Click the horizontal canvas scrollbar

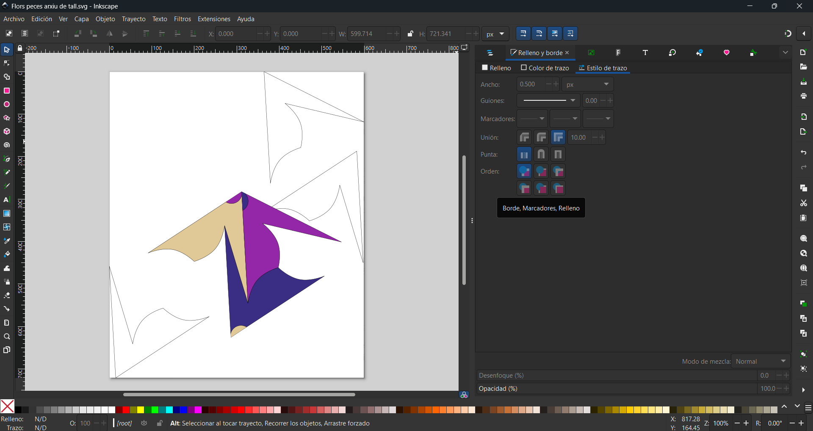coord(239,395)
